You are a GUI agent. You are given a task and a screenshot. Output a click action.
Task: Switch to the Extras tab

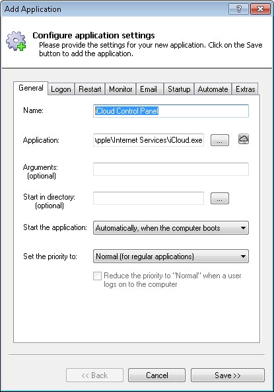tap(245, 89)
